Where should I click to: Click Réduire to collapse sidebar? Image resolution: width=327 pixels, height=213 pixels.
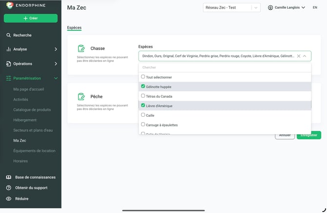pyautogui.click(x=21, y=199)
